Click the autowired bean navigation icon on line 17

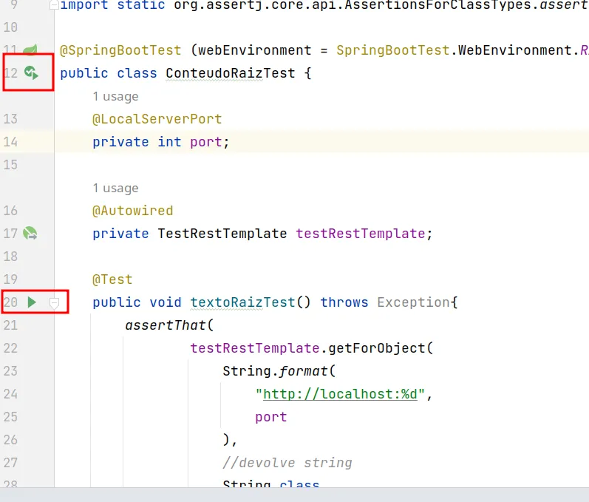coord(30,234)
